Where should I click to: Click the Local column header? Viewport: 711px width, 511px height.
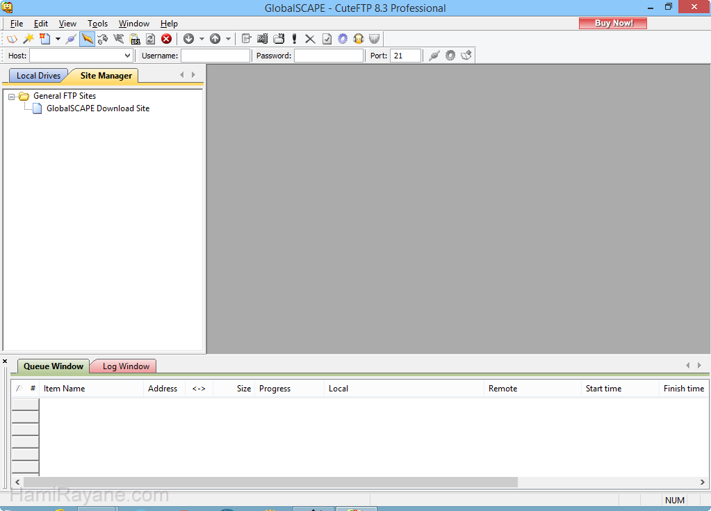(x=404, y=389)
